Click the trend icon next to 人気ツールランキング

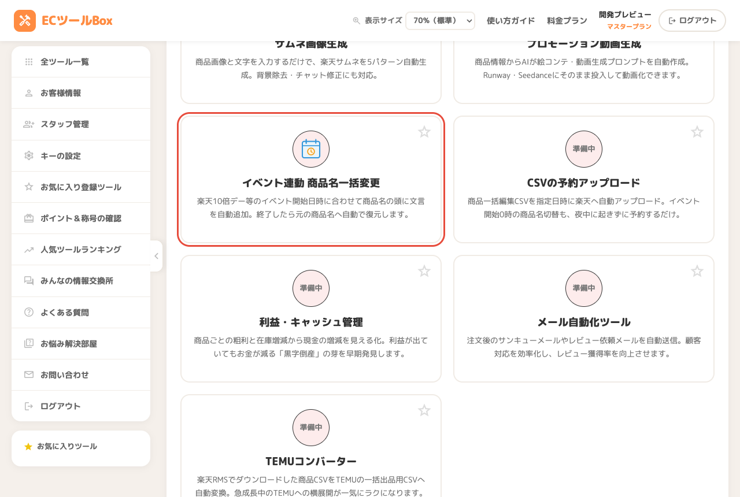pyautogui.click(x=29, y=250)
